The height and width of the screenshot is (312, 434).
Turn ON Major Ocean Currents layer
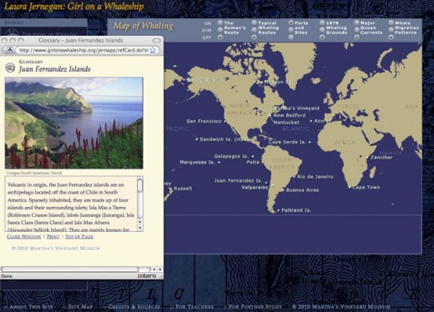coord(356,23)
